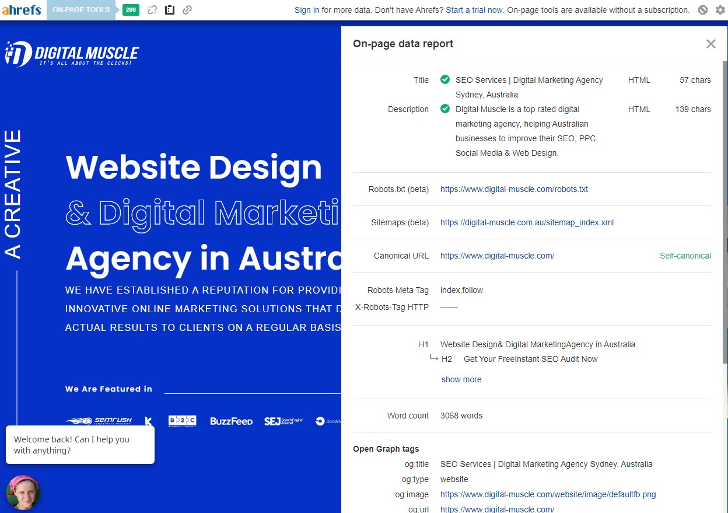This screenshot has height=513, width=728.
Task: Open the on-page report clipboard icon
Action: click(170, 10)
